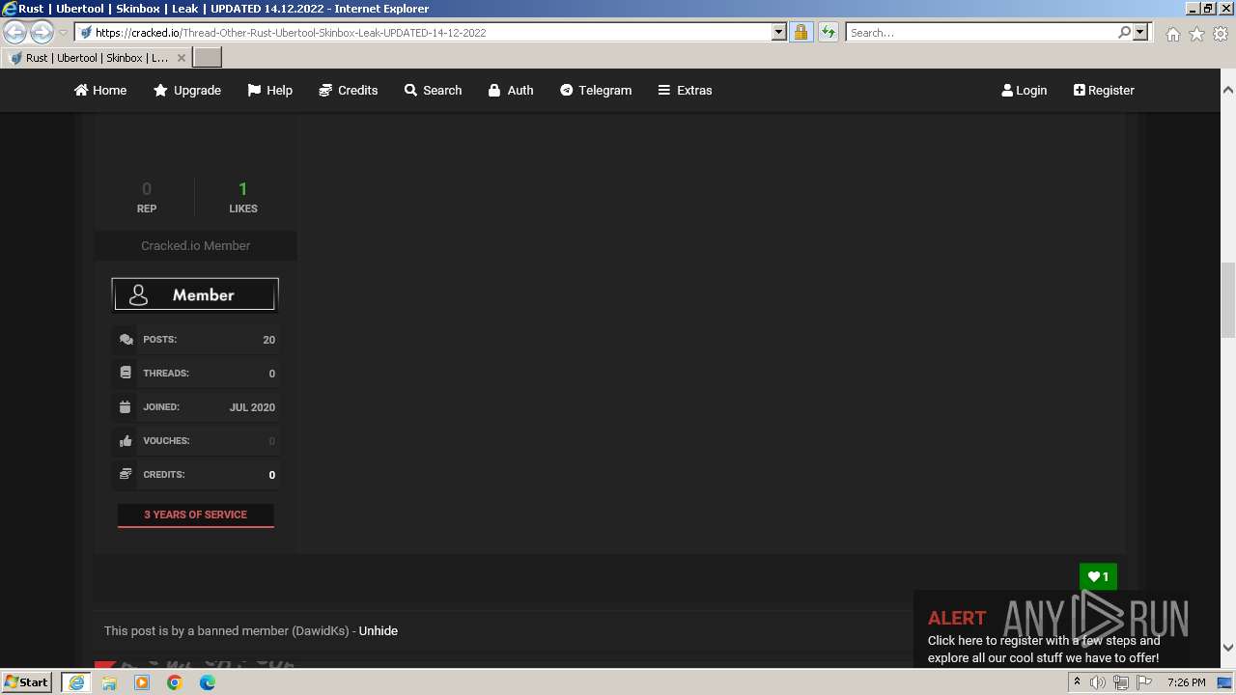Click the credits coin icon
This screenshot has height=695, width=1236.
(x=126, y=474)
